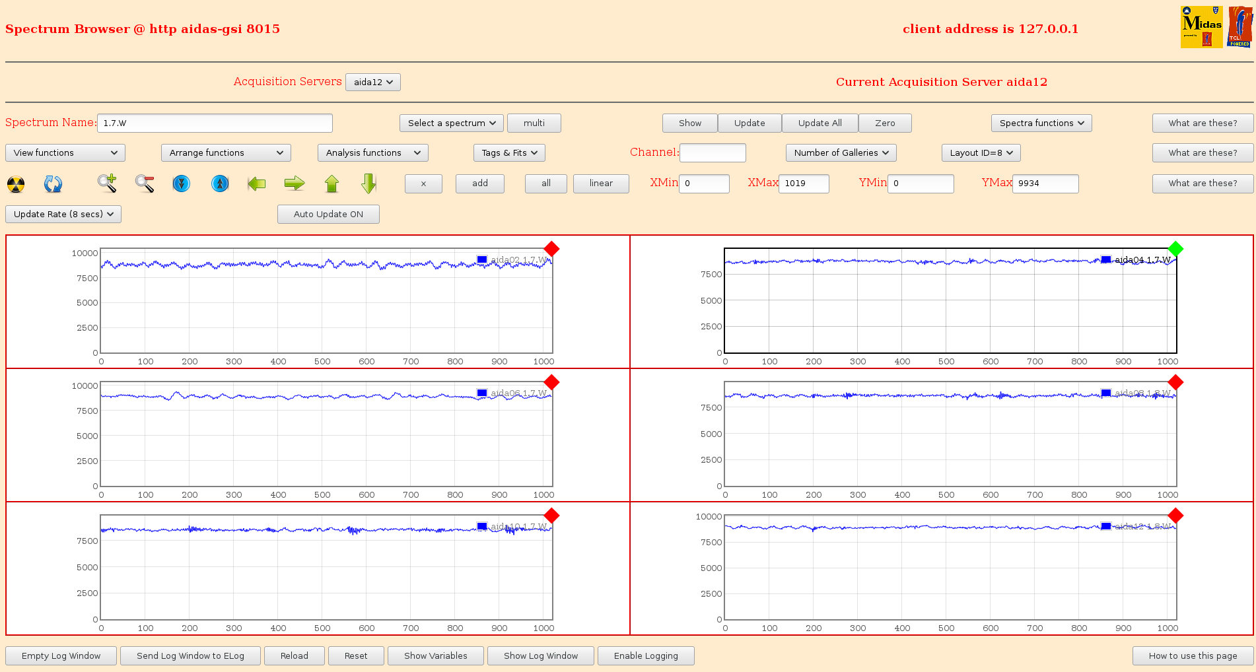The height and width of the screenshot is (672, 1256).
Task: Click the blue refresh arrows icon
Action: tap(53, 184)
